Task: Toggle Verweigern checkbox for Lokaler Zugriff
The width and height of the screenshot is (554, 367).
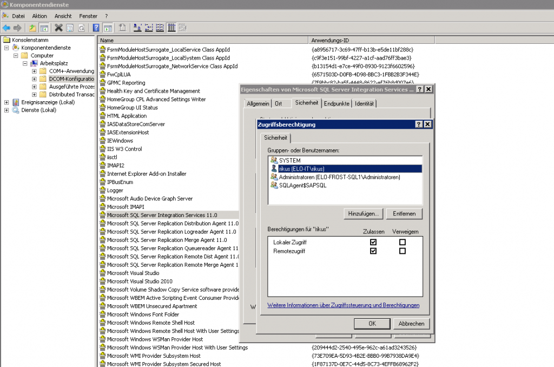Action: [402, 242]
